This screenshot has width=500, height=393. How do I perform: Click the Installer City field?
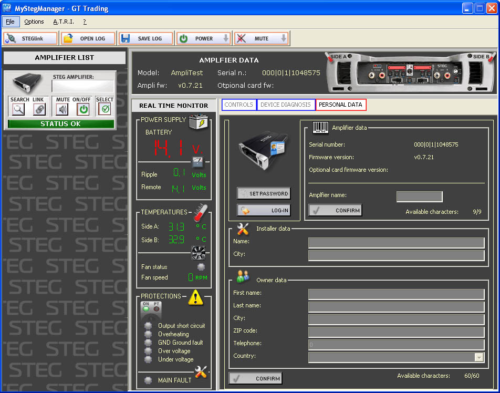tap(397, 255)
